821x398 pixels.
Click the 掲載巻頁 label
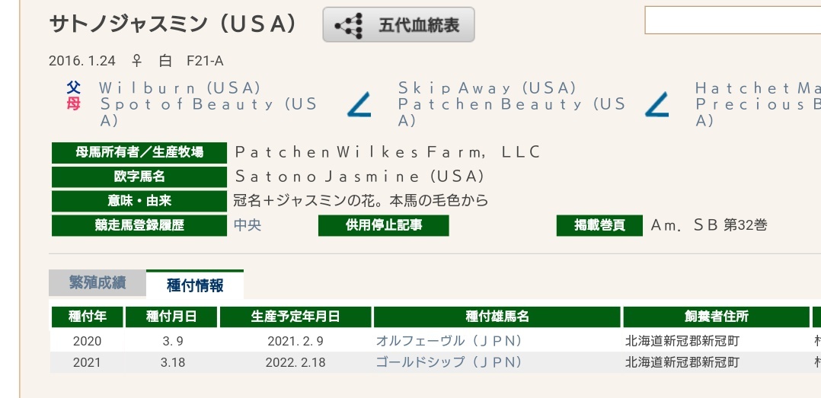599,225
